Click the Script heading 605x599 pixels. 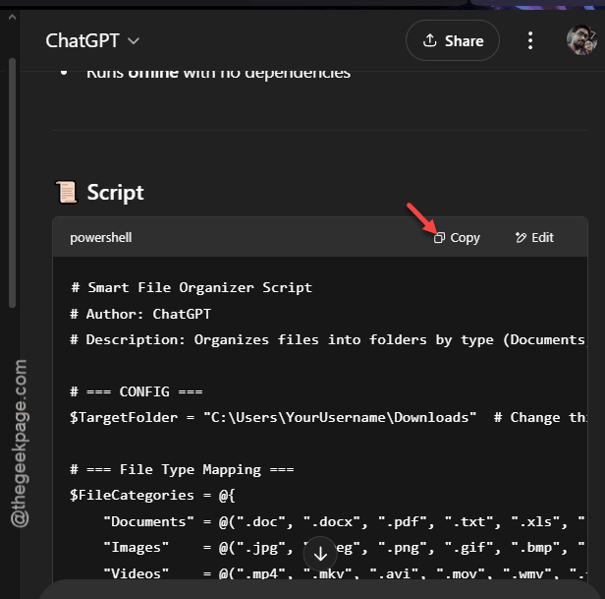(115, 193)
